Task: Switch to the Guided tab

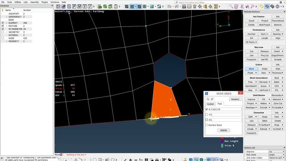Action: coord(210,104)
